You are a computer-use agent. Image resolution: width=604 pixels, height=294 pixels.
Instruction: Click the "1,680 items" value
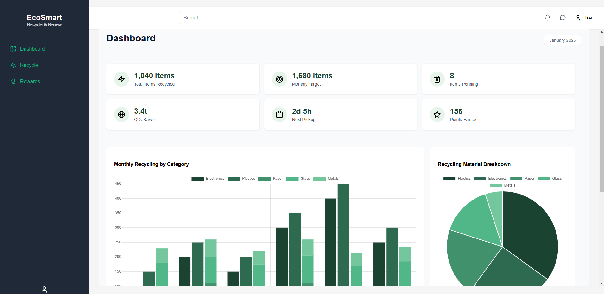tap(312, 76)
